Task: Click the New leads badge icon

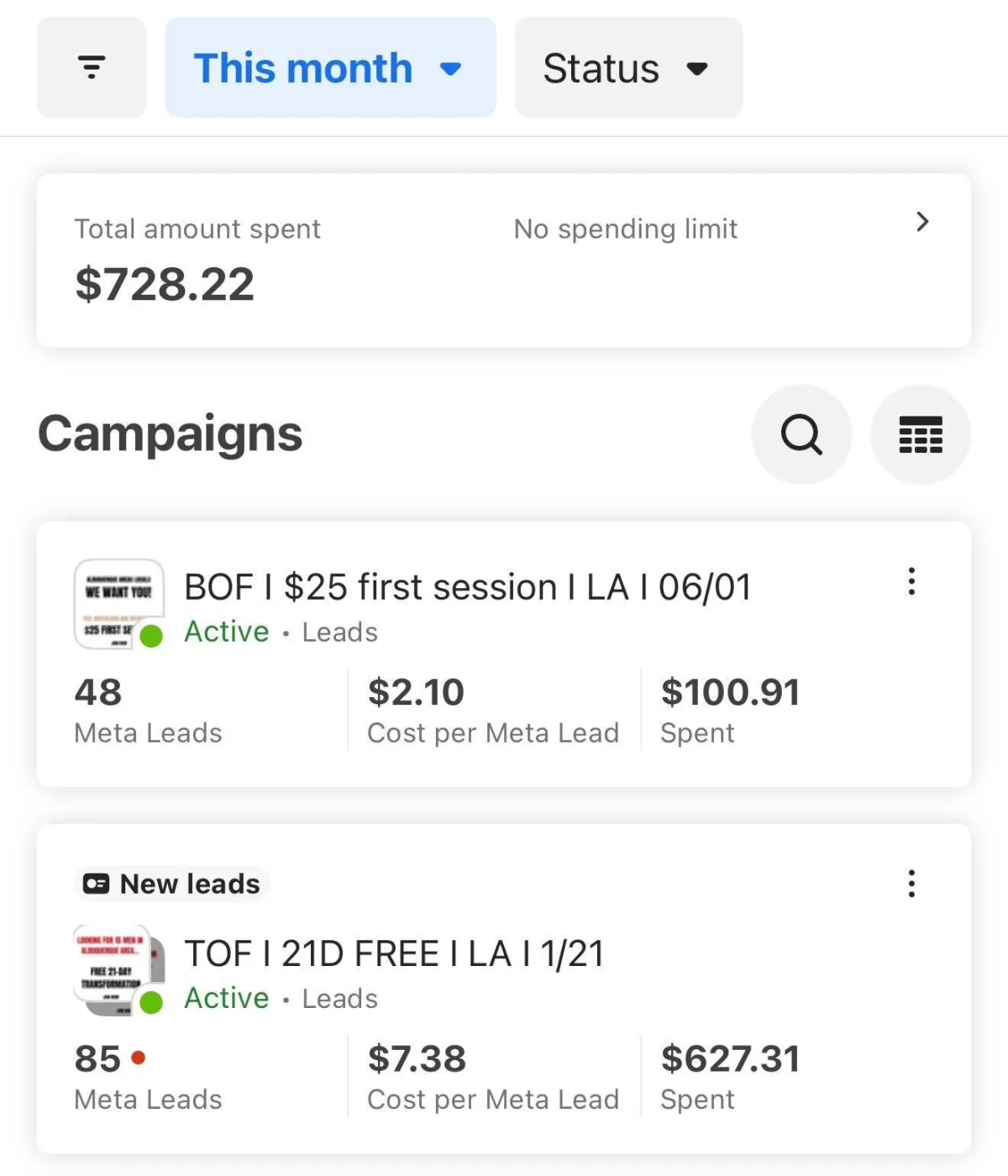Action: tap(97, 884)
